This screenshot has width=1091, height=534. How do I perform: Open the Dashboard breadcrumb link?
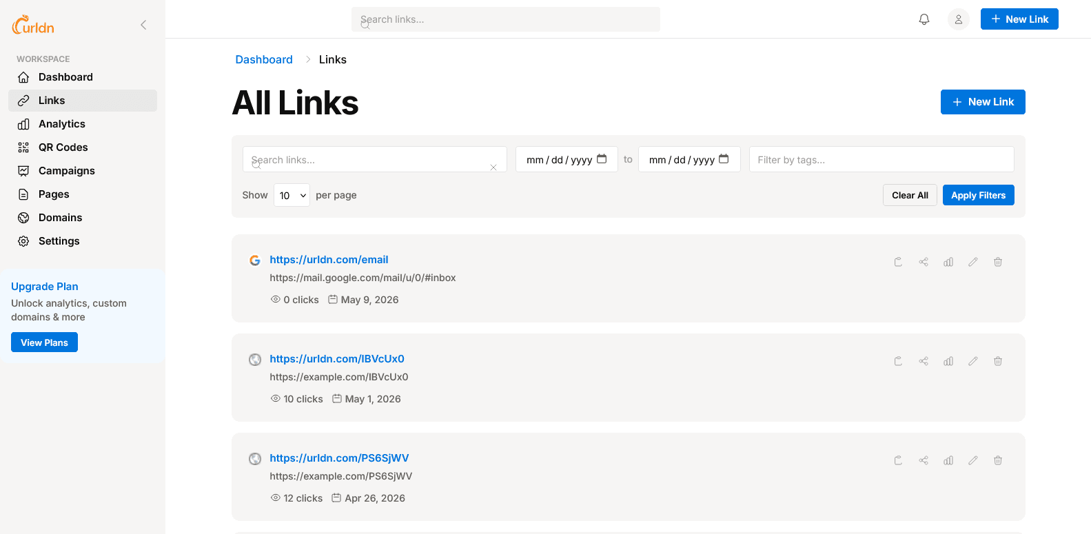[264, 59]
